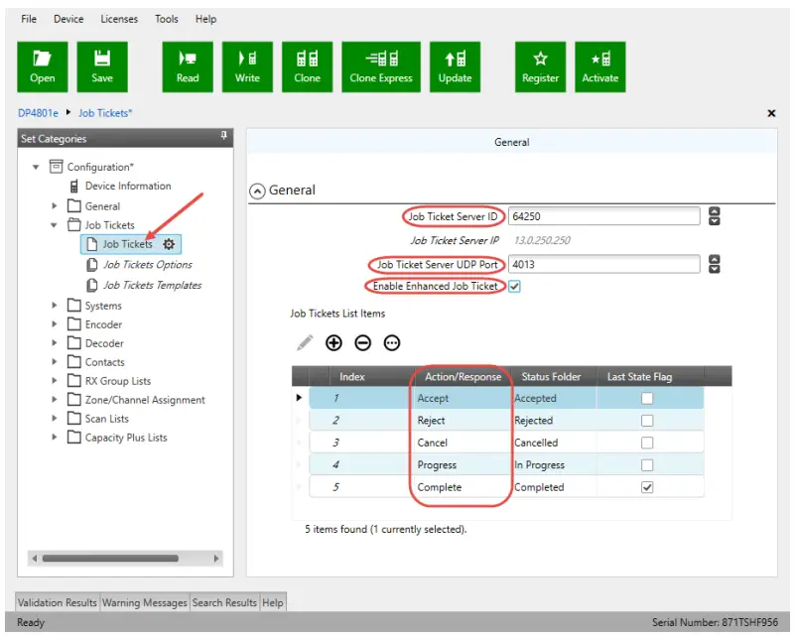
Task: Check Last State Flag for Accept row
Action: [x=647, y=398]
